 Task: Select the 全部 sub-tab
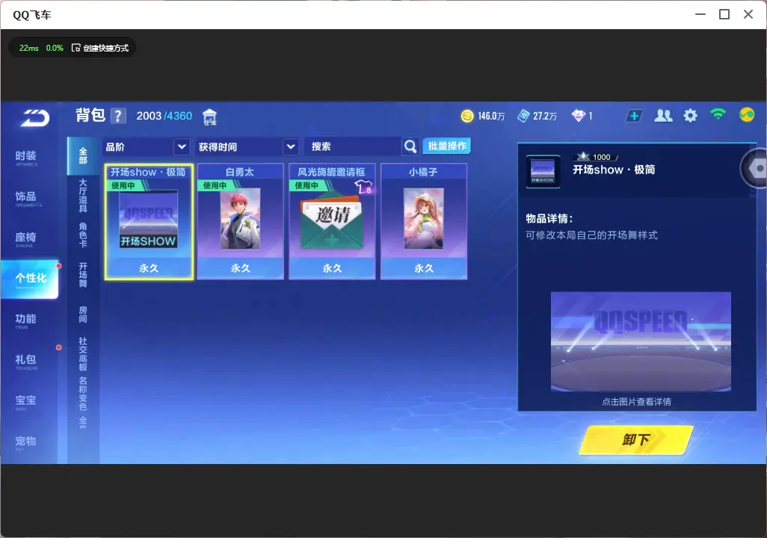click(83, 156)
